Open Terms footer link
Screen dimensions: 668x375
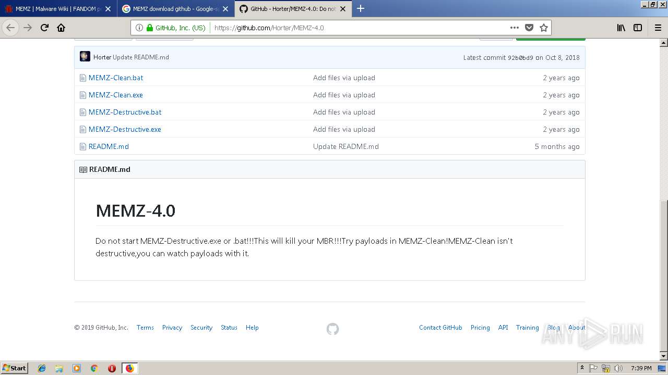[145, 328]
